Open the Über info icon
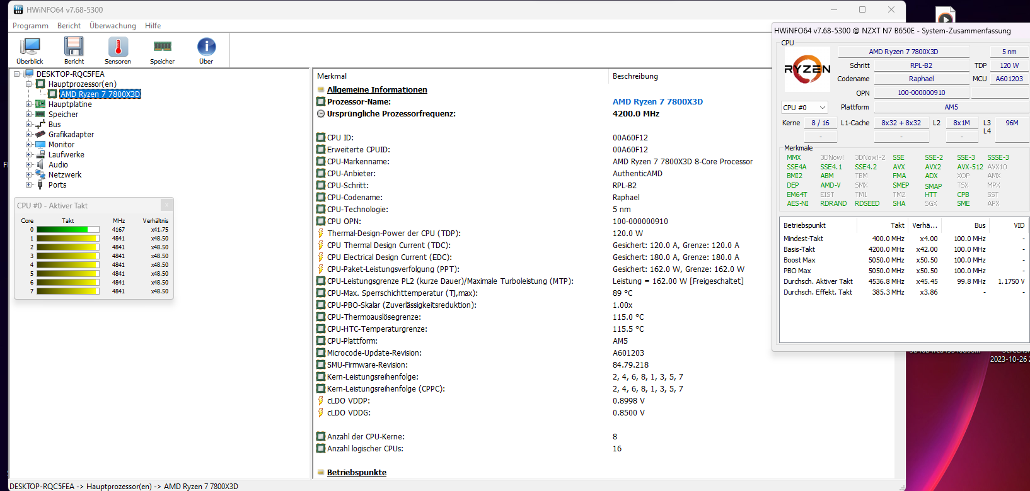Viewport: 1030px width, 491px height. coord(206,47)
